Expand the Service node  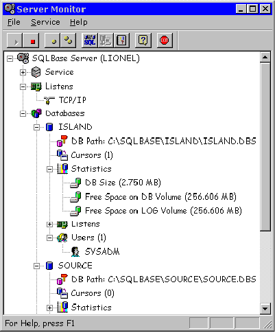pos(23,73)
